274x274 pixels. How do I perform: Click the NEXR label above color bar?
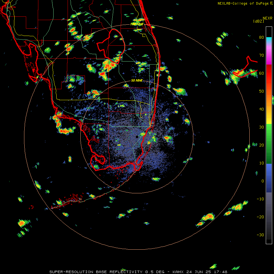coord(267,18)
